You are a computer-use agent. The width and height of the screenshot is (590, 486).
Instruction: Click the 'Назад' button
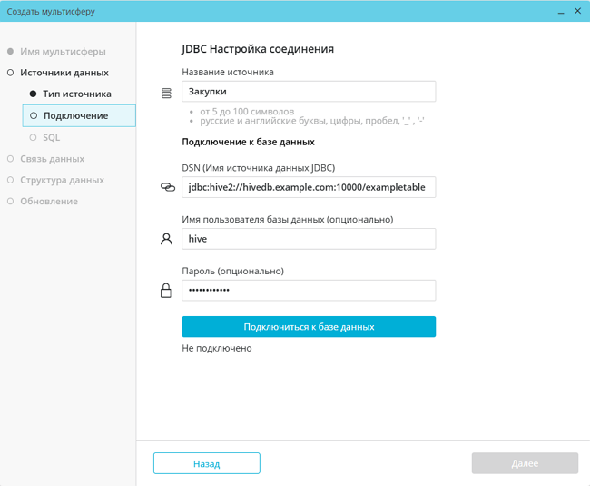pyautogui.click(x=206, y=463)
